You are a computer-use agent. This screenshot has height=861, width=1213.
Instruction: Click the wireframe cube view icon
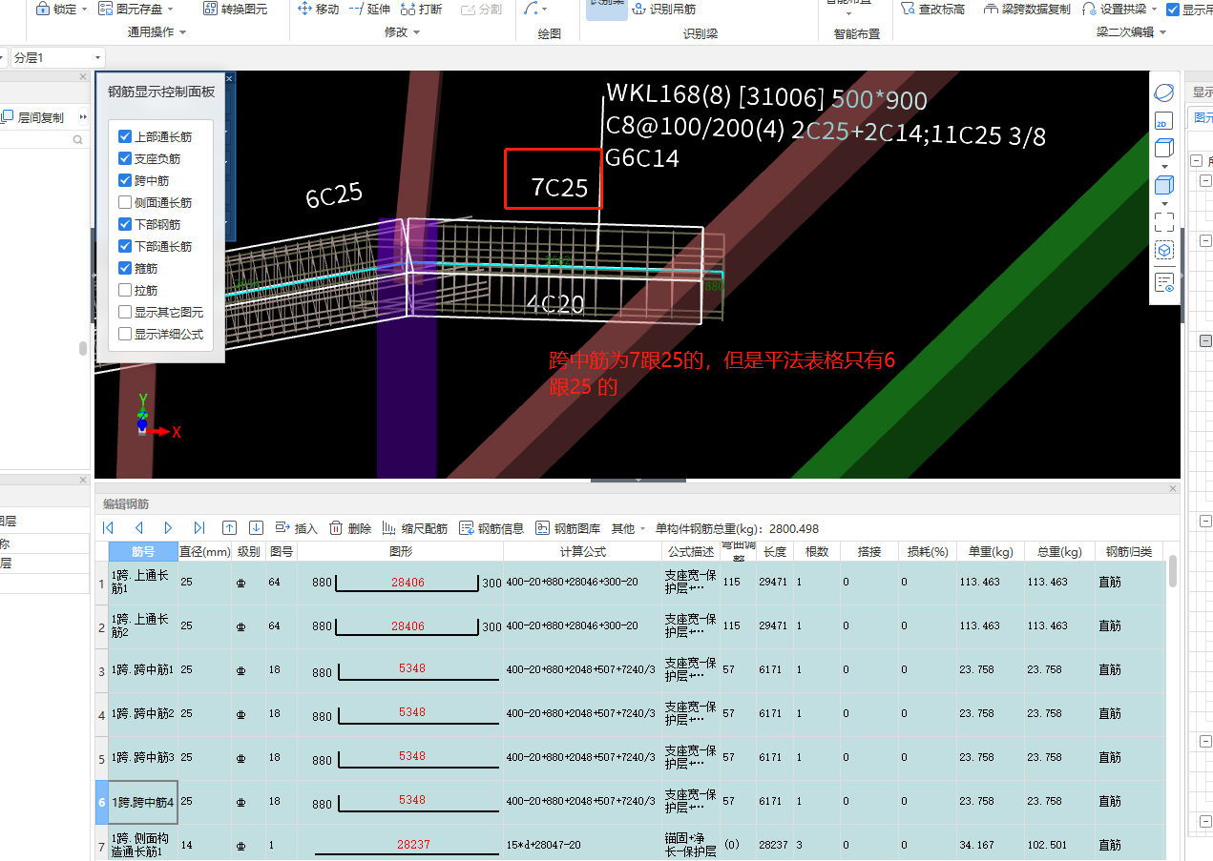pyautogui.click(x=1163, y=148)
